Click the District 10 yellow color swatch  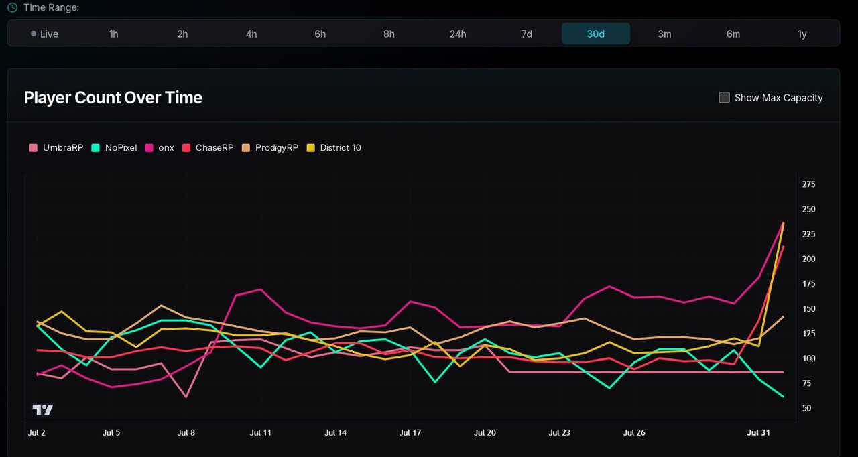point(311,147)
